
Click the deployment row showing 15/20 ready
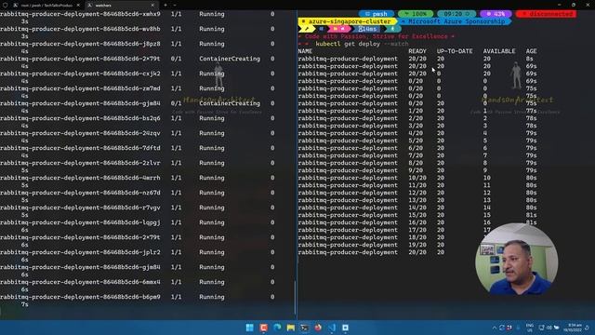point(417,215)
